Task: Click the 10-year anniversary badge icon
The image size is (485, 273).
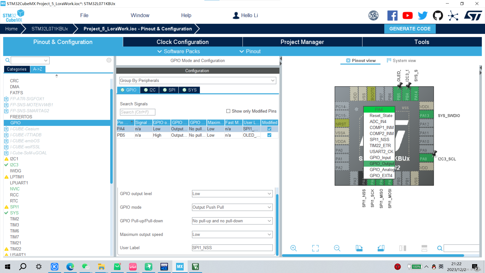Action: click(x=373, y=16)
